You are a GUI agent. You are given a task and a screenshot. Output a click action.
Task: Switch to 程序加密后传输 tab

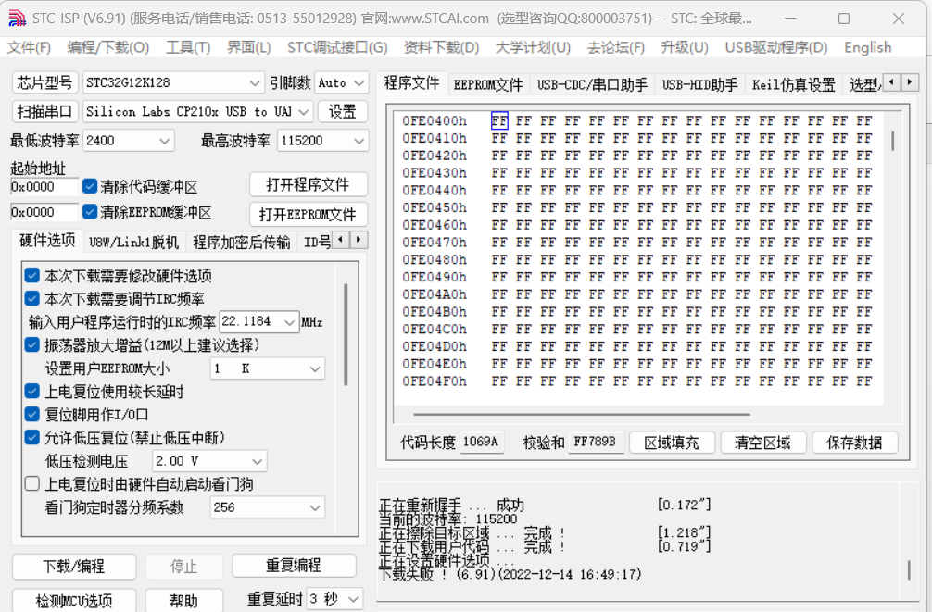[x=241, y=242]
